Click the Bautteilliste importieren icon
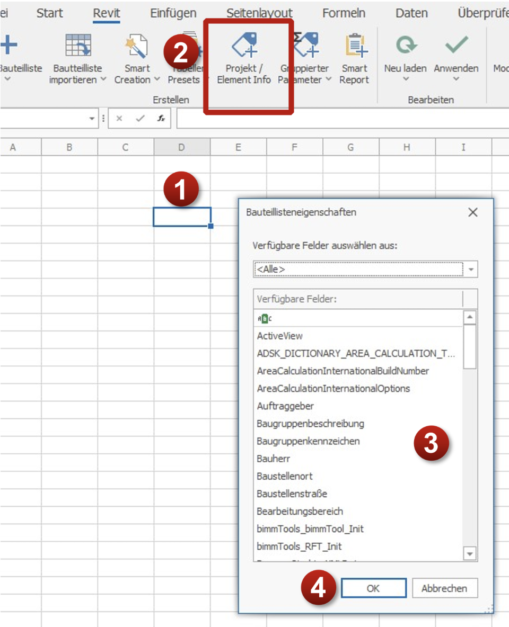Image resolution: width=509 pixels, height=627 pixels. (x=78, y=45)
